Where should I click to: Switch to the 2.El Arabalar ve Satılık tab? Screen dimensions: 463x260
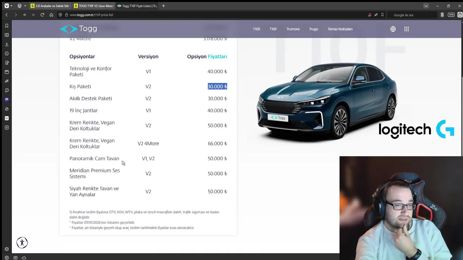click(50, 6)
